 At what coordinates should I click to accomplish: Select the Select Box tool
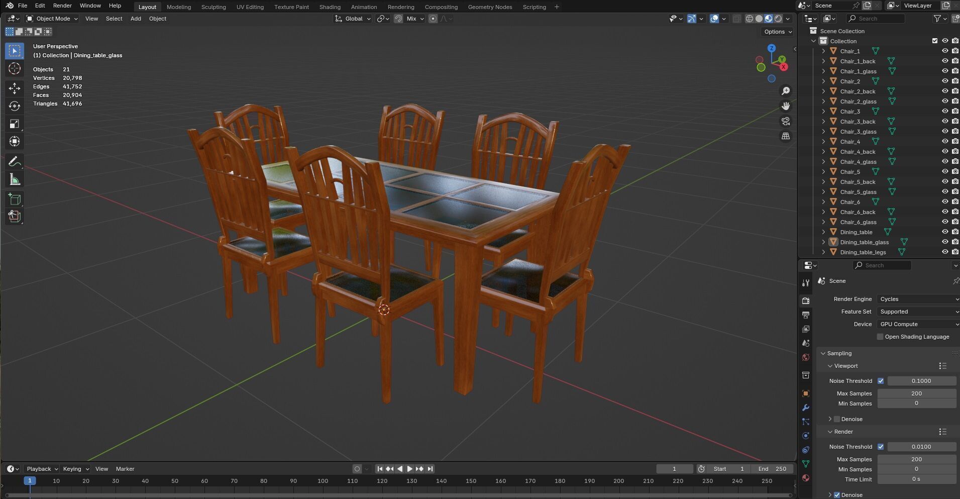point(15,51)
